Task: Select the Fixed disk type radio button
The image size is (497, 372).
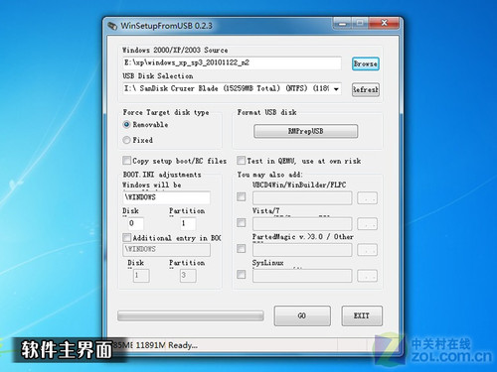Action: pyautogui.click(x=126, y=140)
